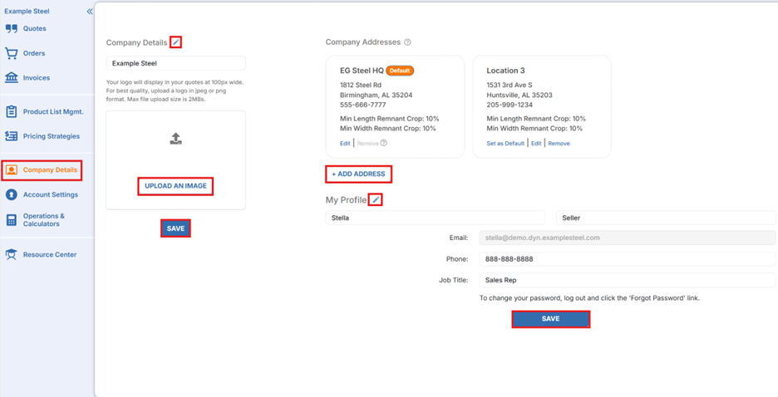Click the Job Title input field
Image resolution: width=778 pixels, height=397 pixels.
[x=627, y=281]
